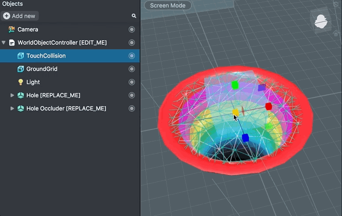Viewport: 342px width, 216px height.
Task: Click the Add new button
Action: coord(20,16)
